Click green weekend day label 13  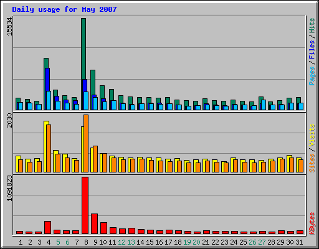click(x=131, y=242)
